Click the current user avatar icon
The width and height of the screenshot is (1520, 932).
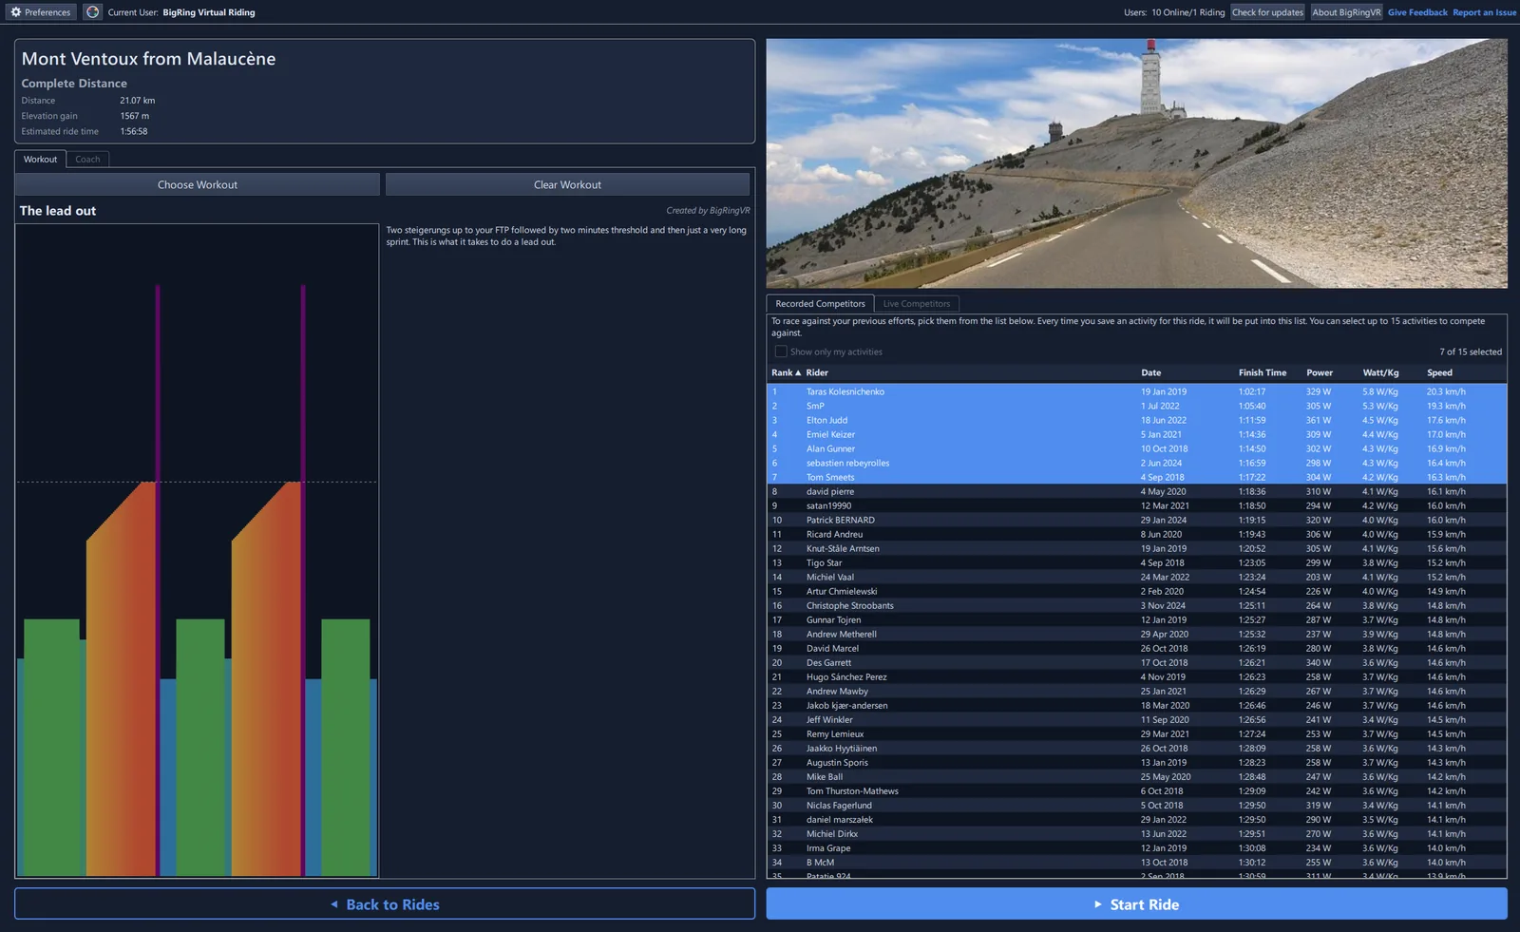[x=92, y=12]
